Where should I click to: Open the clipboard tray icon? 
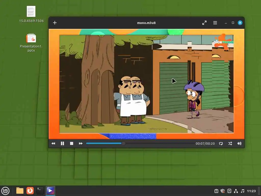pos(216,191)
